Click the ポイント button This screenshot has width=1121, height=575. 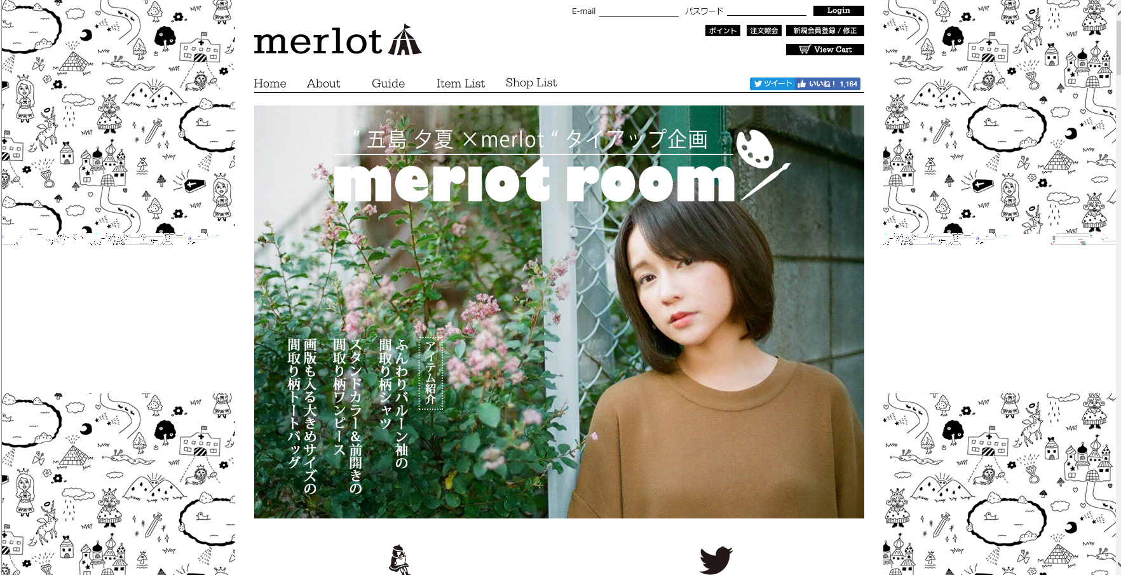[x=723, y=30]
